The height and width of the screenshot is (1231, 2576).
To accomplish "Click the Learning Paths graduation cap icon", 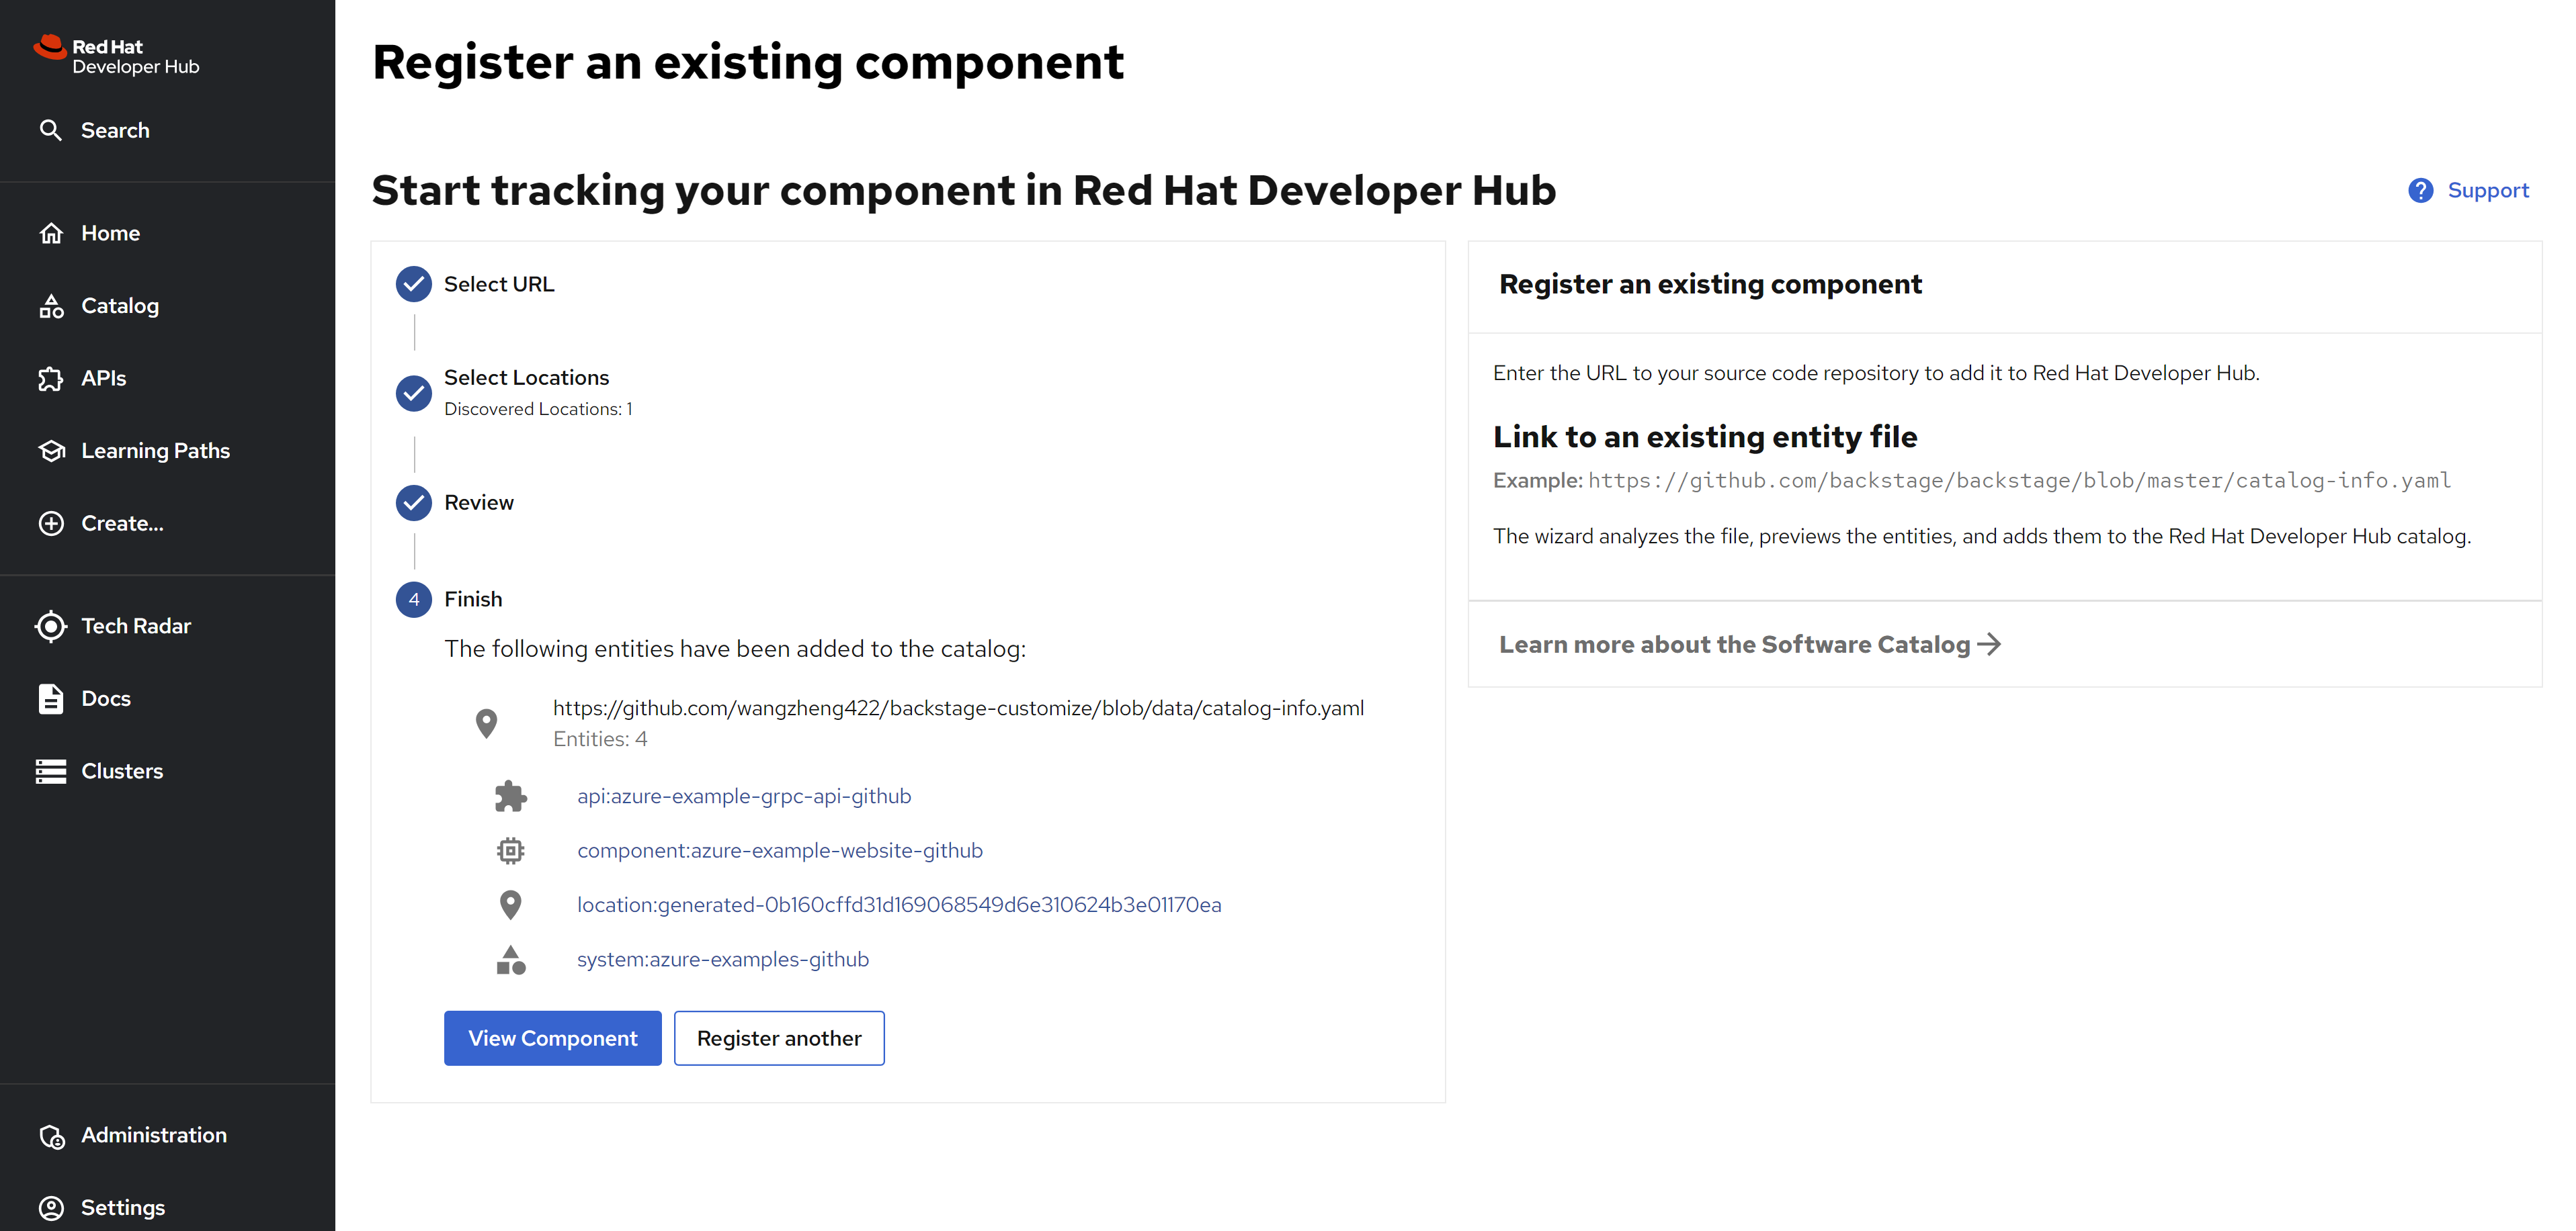I will [x=51, y=451].
